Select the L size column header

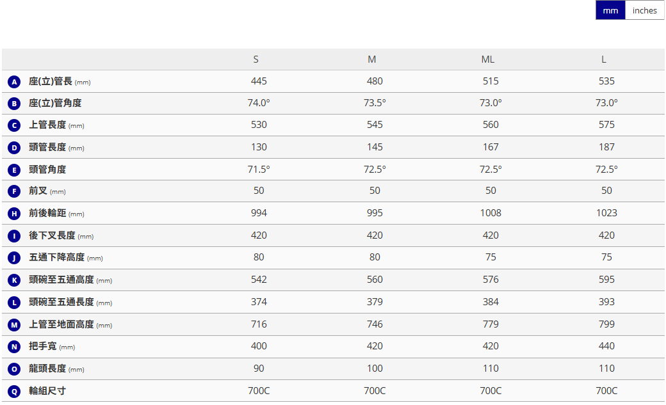click(604, 60)
